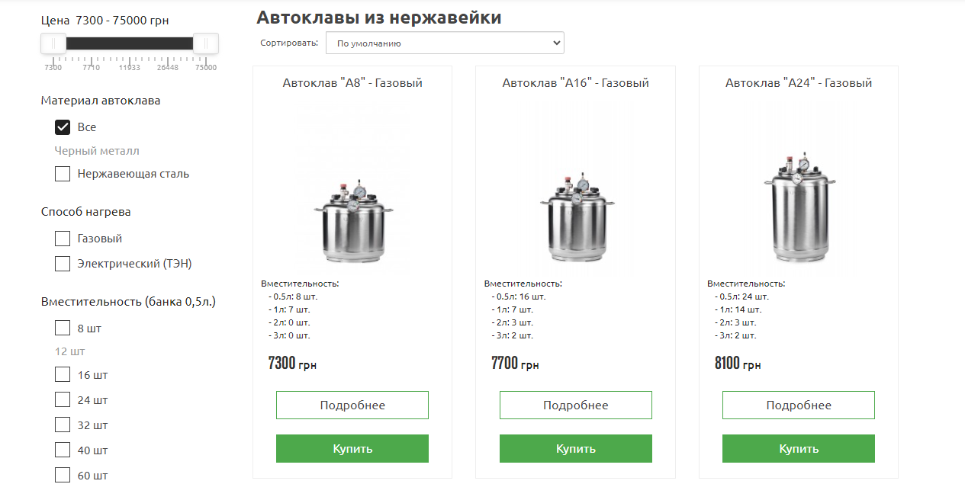Open the 'По умолчанию' sort dropdown
This screenshot has width=965, height=484.
pos(445,43)
